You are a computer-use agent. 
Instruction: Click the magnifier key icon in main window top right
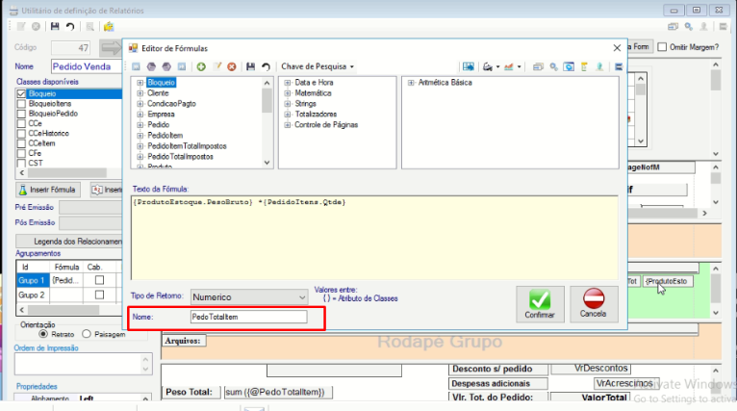689,27
